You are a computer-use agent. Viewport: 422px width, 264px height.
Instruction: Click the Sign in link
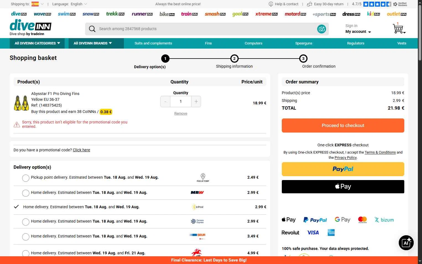351,26
